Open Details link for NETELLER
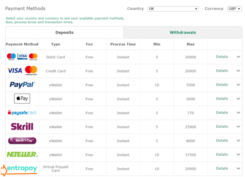Image resolution: width=245 pixels, height=177 pixels. [222, 154]
